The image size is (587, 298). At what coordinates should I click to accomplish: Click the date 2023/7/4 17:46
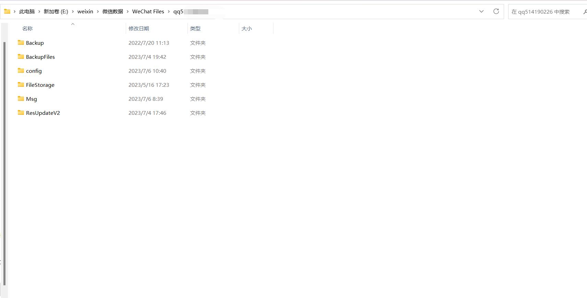pyautogui.click(x=147, y=113)
